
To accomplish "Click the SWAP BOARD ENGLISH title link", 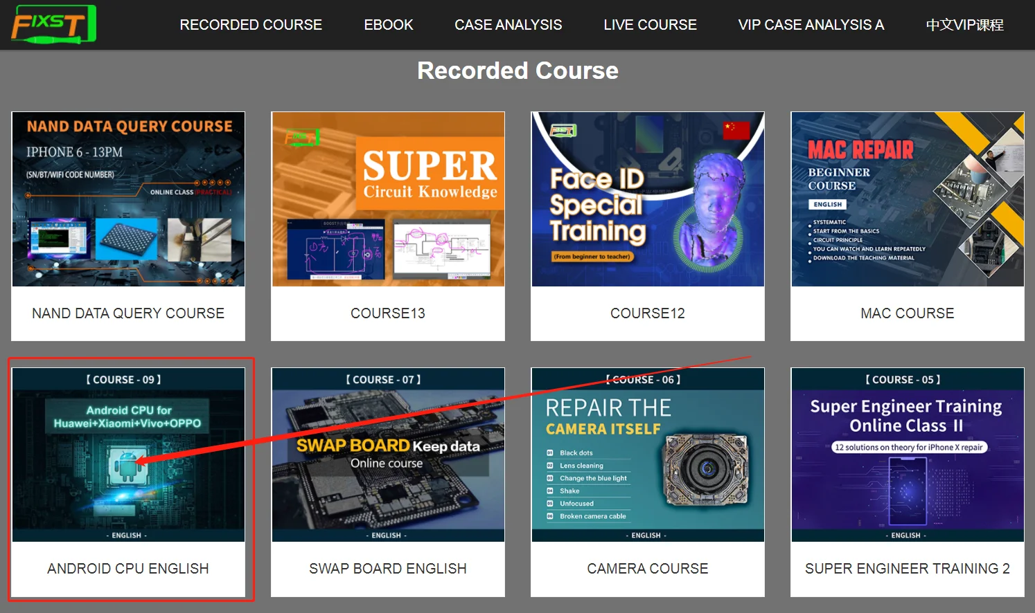I will tap(388, 569).
